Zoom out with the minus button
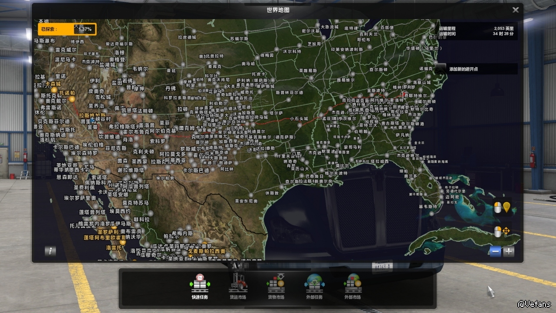 coord(495,251)
